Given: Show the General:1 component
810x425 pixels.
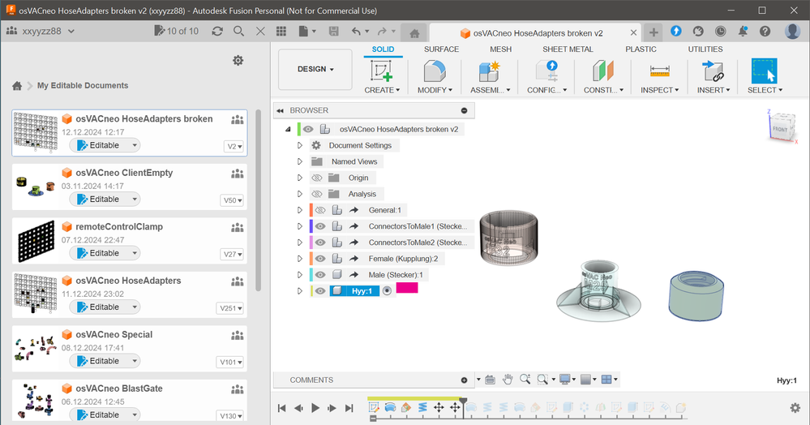Looking at the screenshot, I should (x=320, y=210).
